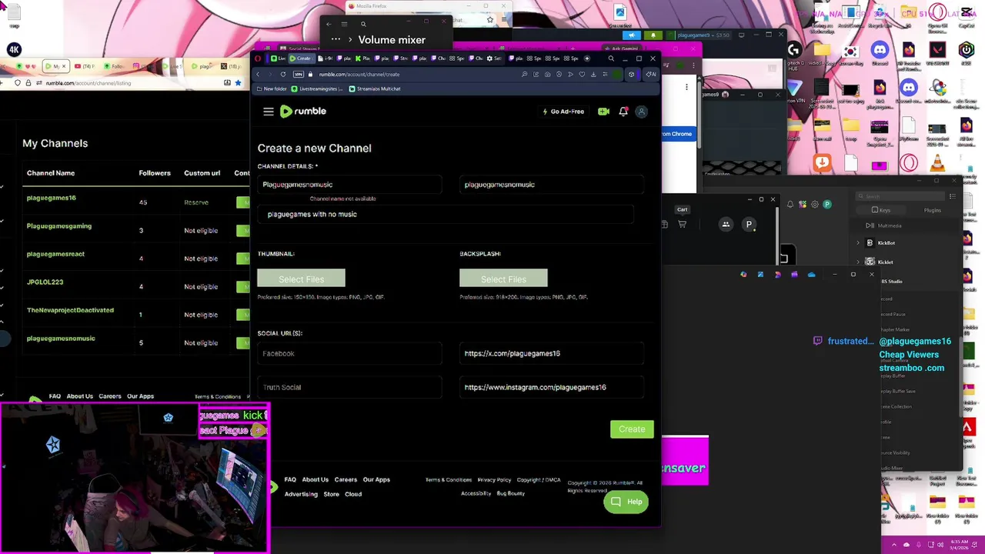Expand the KickBot plugin group
Image resolution: width=985 pixels, height=554 pixels.
pos(859,243)
